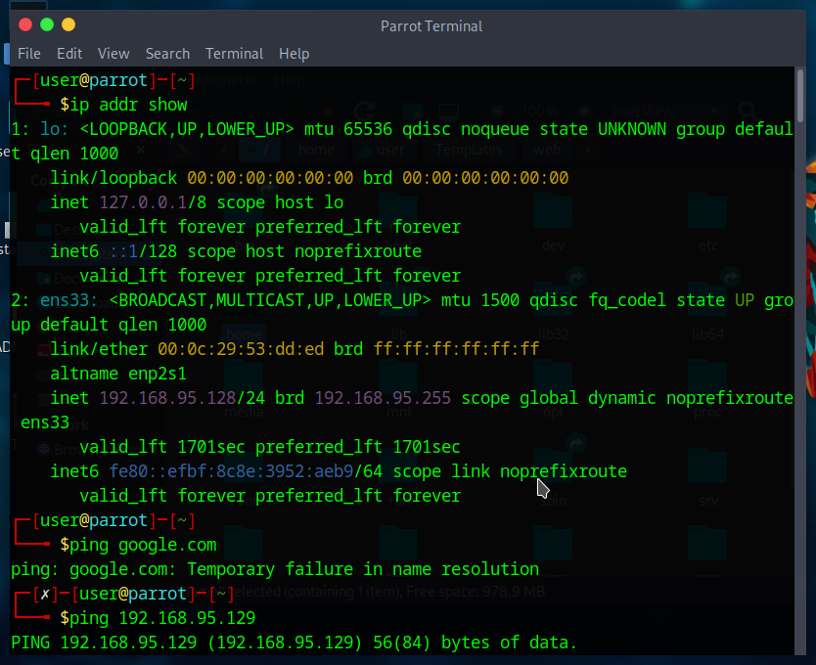Click the "<BROADCAST,MULTICAST,UP,LOWER_UP>" flags

(x=270, y=300)
